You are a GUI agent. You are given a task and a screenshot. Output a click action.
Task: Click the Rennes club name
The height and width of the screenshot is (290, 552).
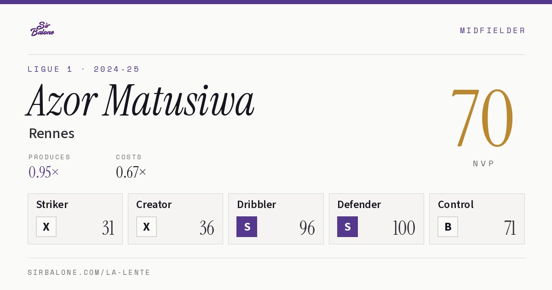52,133
